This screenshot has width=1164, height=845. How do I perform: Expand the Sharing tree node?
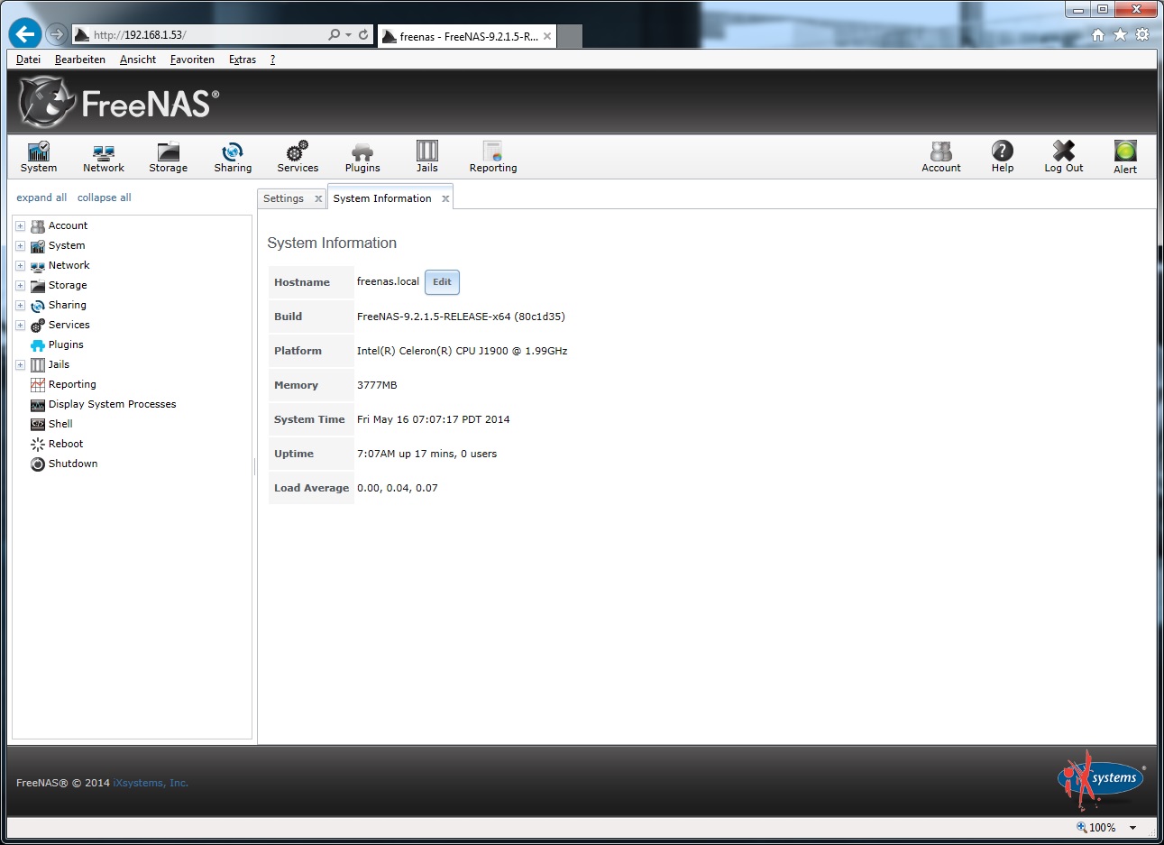pos(20,306)
